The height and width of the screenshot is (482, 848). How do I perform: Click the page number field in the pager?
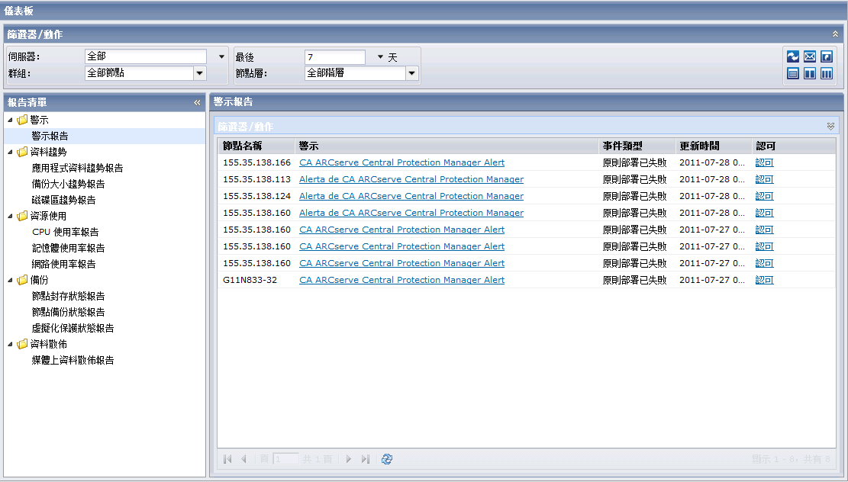point(285,459)
